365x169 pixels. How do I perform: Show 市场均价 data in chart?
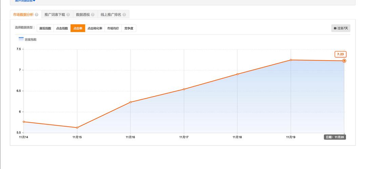point(113,28)
